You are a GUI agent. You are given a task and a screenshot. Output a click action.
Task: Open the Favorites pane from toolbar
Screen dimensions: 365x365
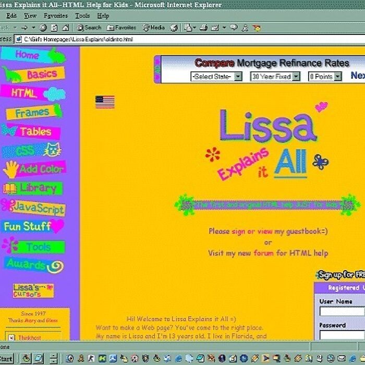(121, 28)
